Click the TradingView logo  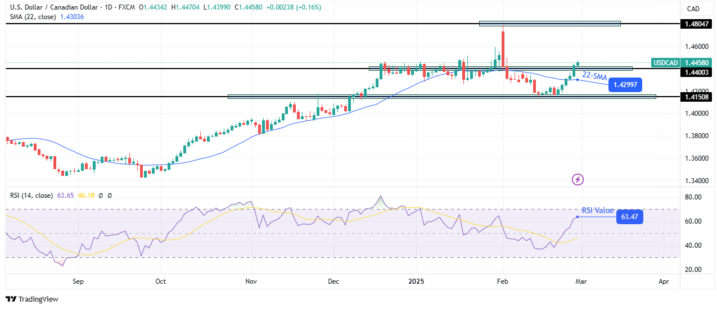click(x=32, y=299)
